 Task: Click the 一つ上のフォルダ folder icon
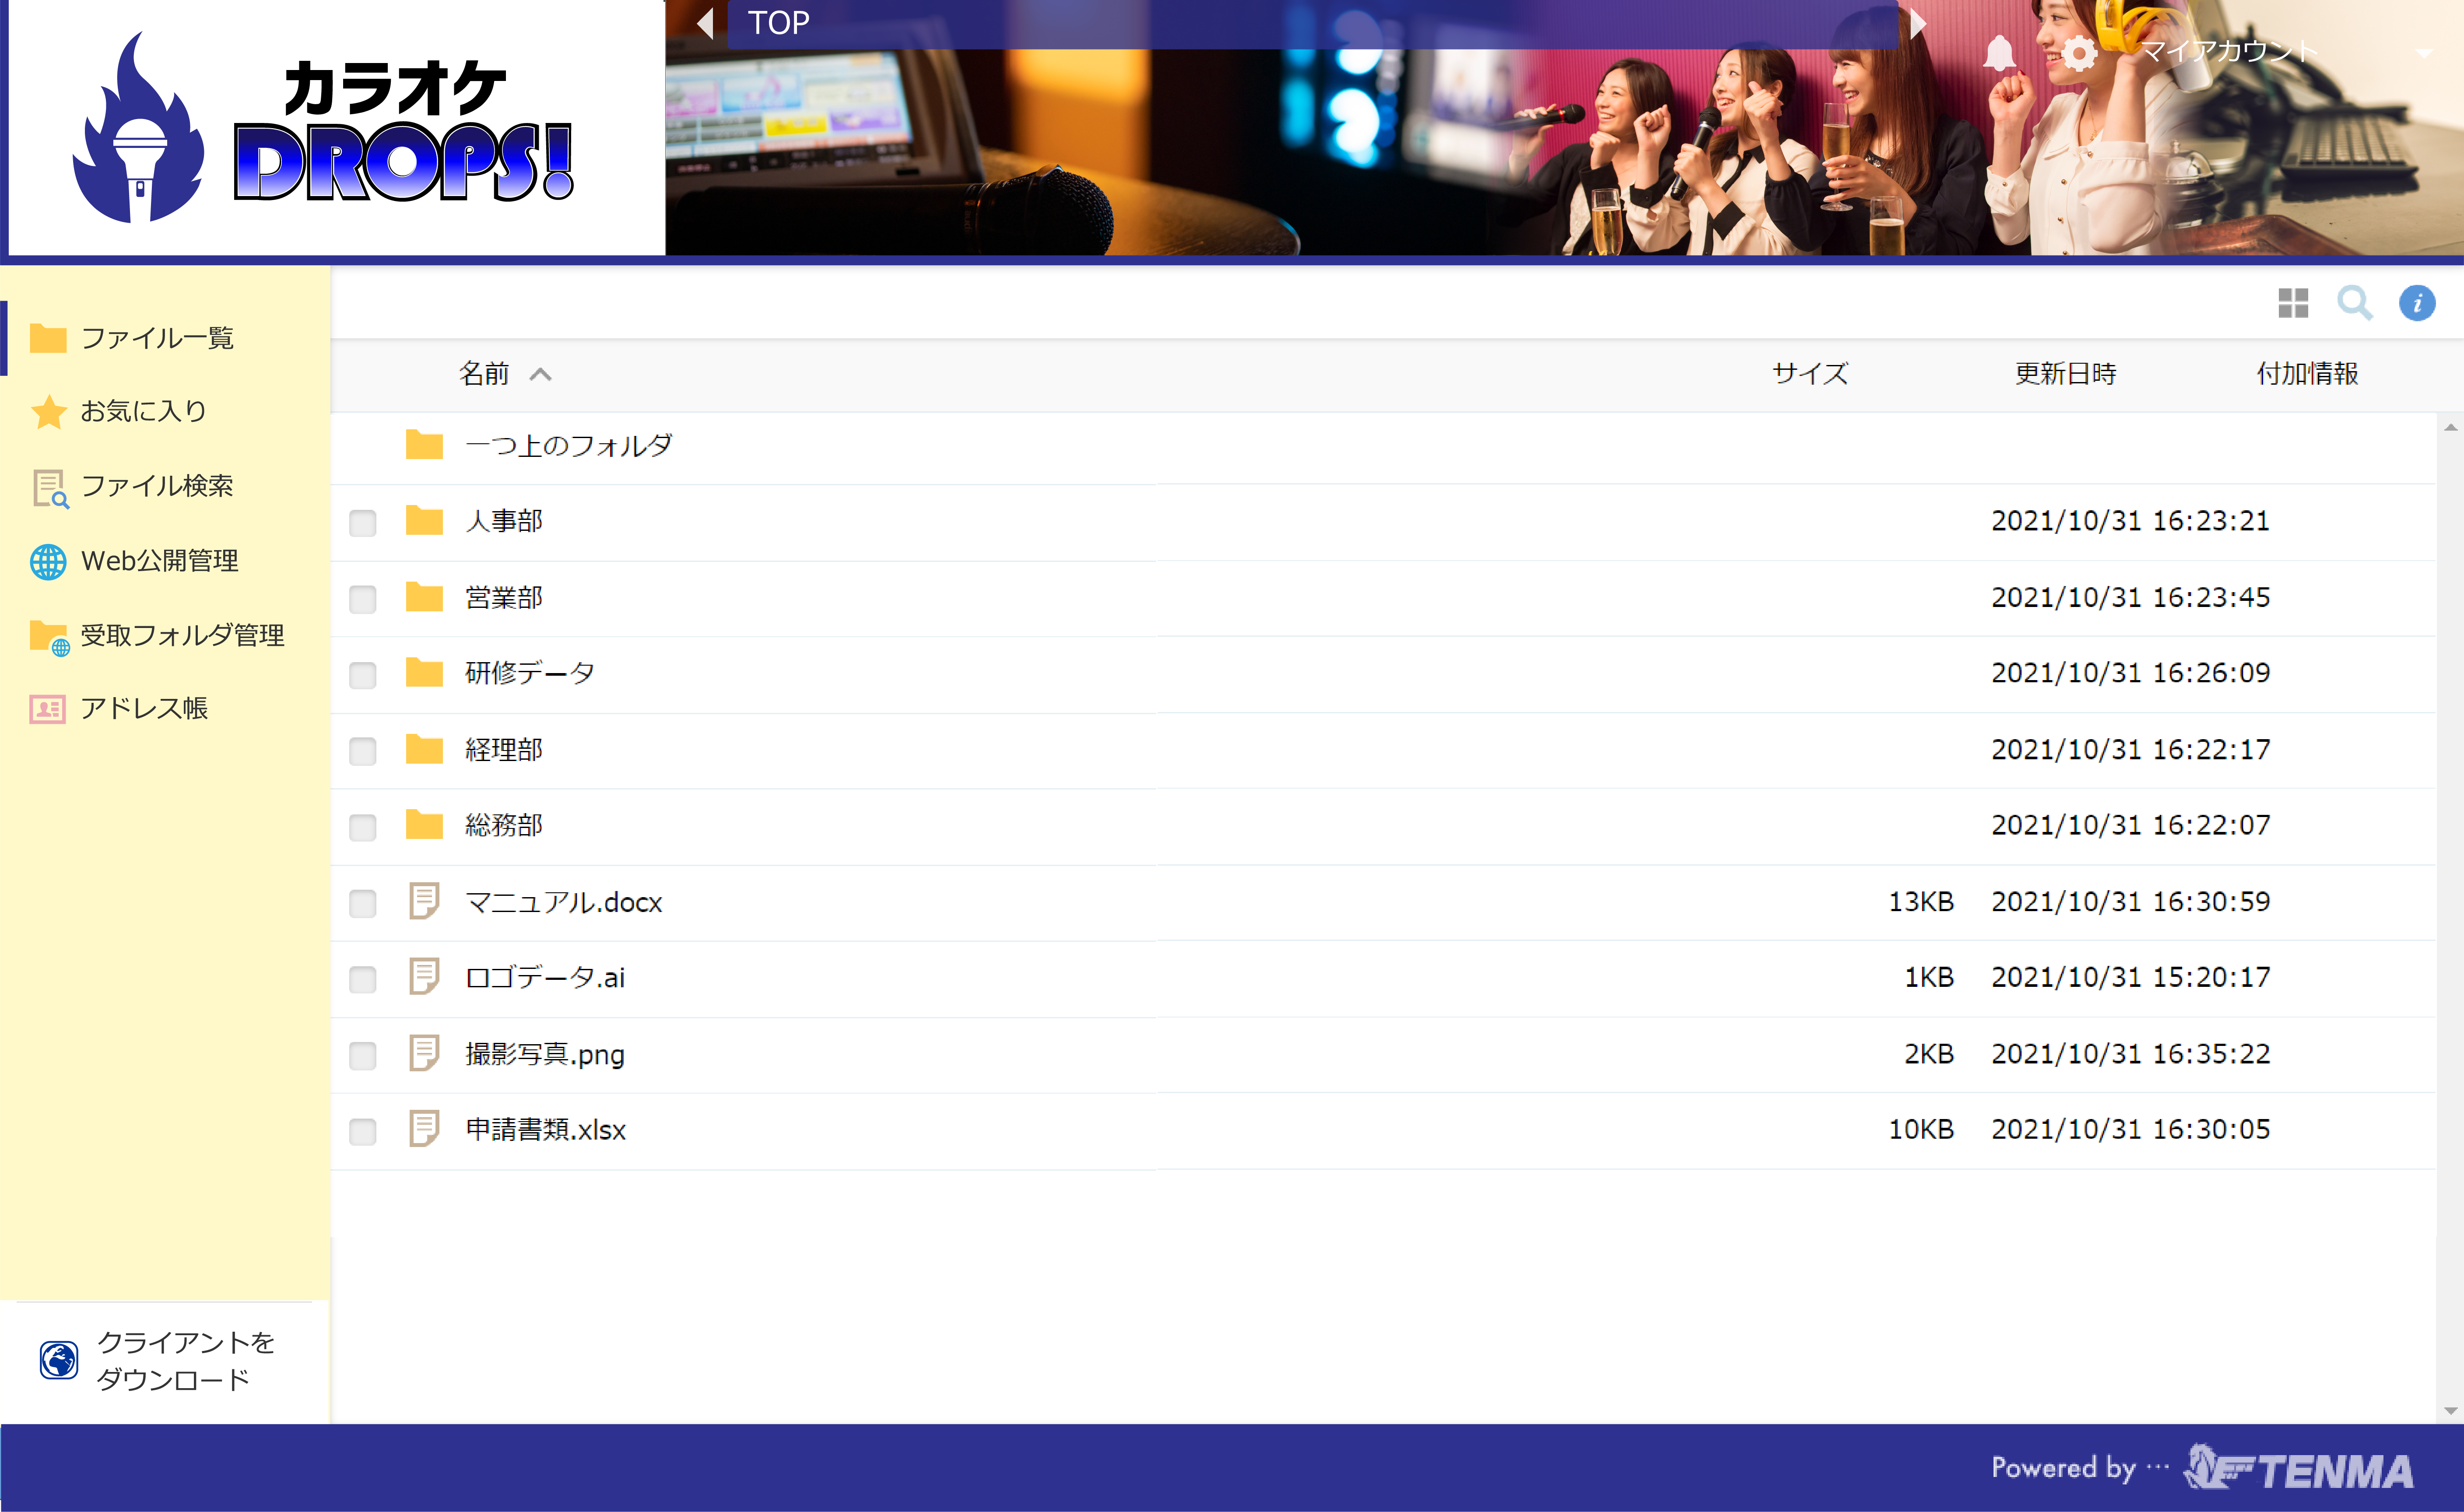pyautogui.click(x=424, y=444)
